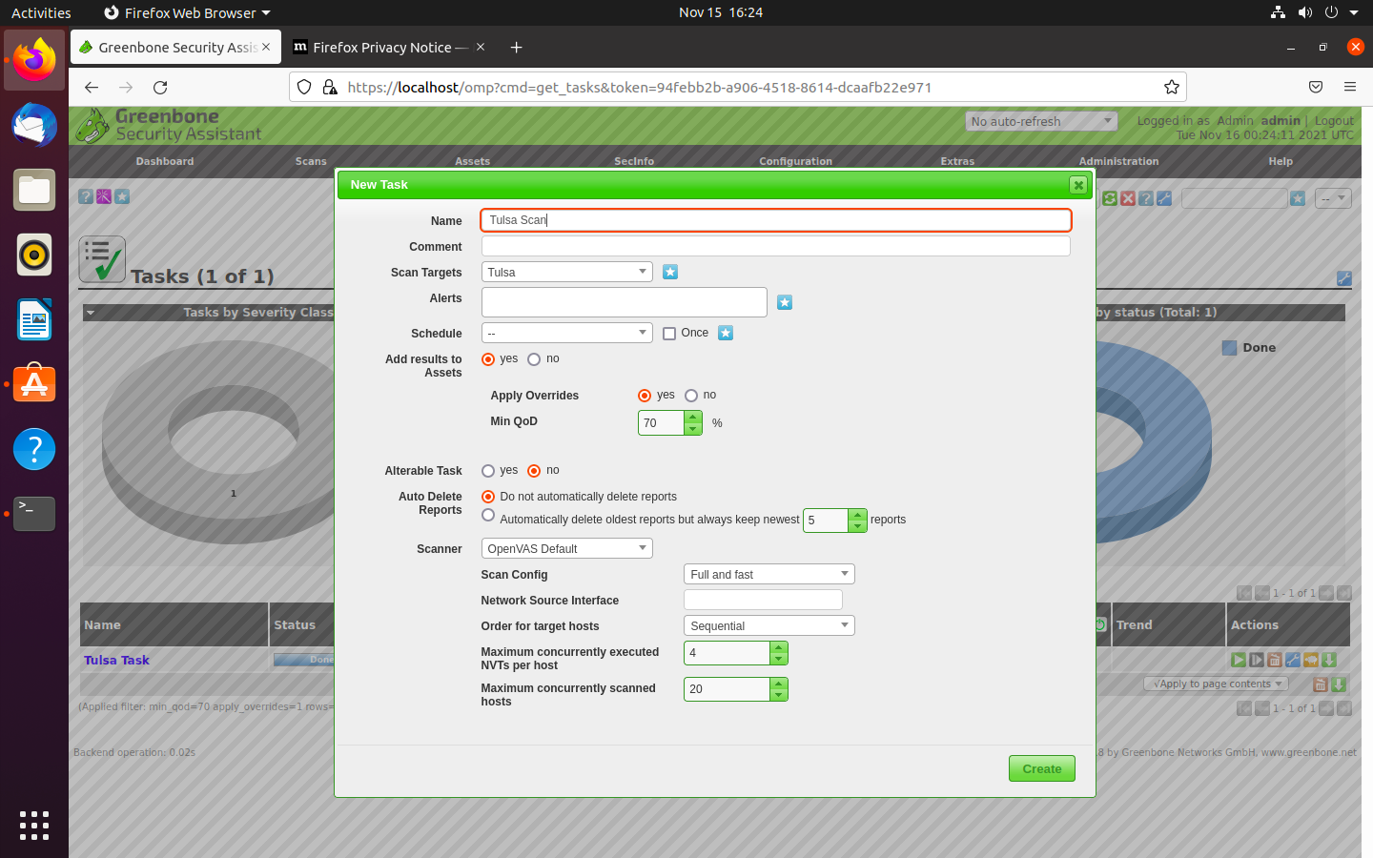
Task: Increase maximum concurrently scanned hosts value
Action: tap(779, 684)
